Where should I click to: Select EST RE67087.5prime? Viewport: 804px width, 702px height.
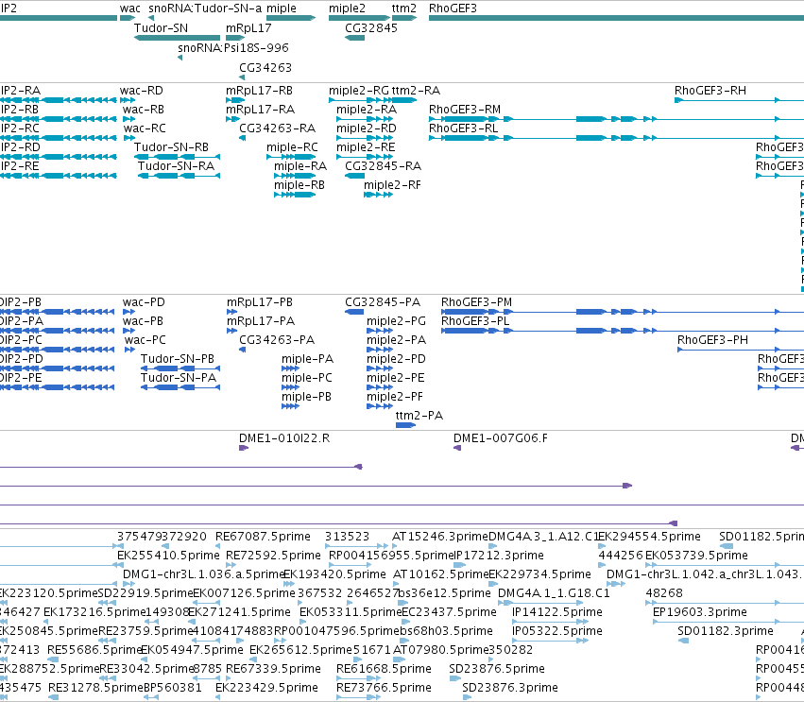pos(263,537)
